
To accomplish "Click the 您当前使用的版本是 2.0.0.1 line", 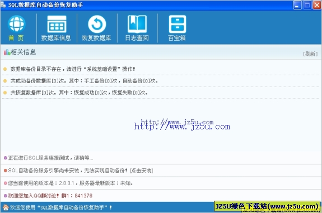I will coord(70,183).
